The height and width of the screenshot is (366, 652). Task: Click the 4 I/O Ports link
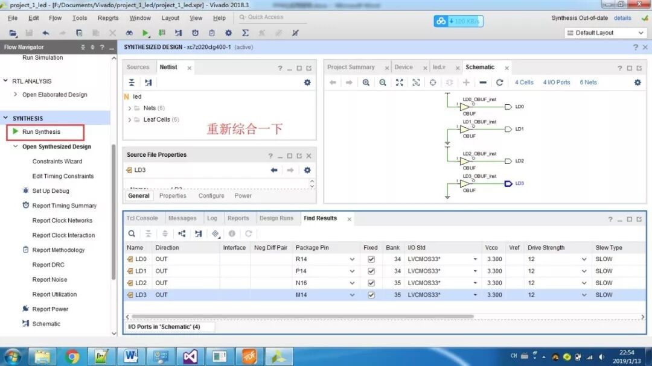click(x=556, y=82)
